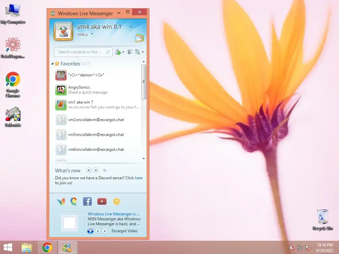Screen dimensions: 339x254
Task: Select vm2oncollabvm@escargot.chat contact
Action: click(x=98, y=119)
